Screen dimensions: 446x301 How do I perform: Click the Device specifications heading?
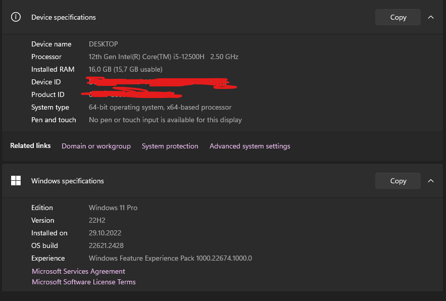tap(63, 17)
